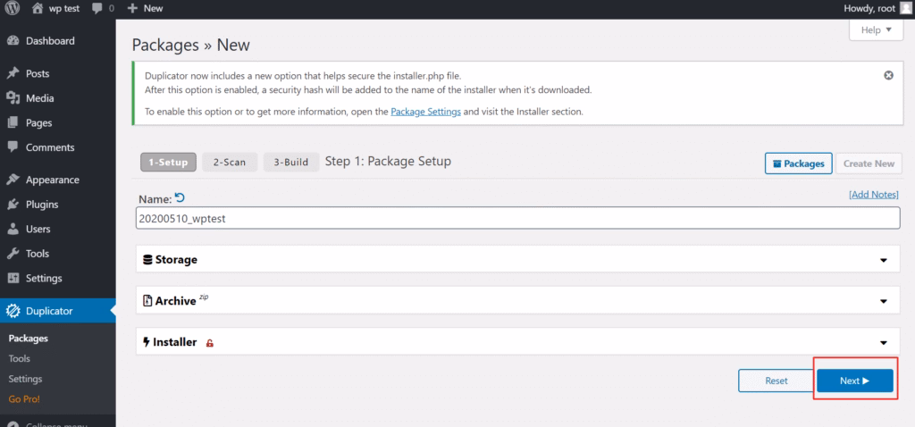Click the Create New button

point(869,163)
